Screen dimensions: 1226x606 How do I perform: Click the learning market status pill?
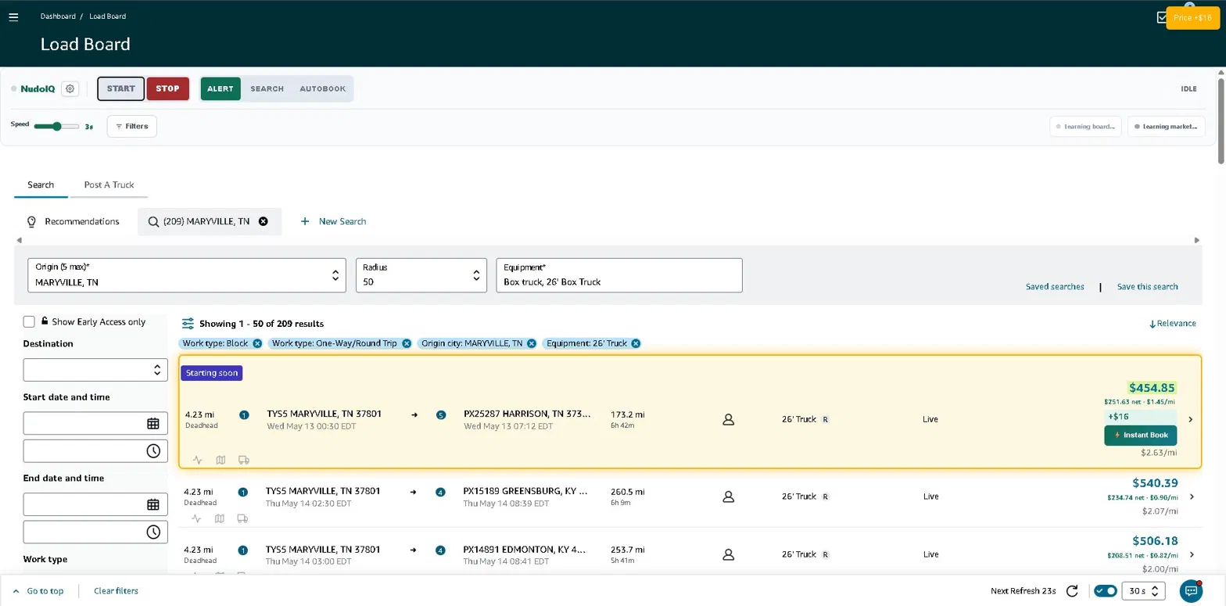[x=1166, y=126]
